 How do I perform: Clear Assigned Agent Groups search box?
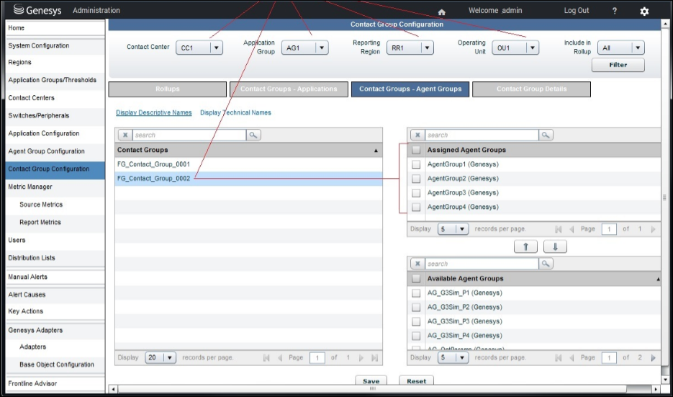click(417, 135)
